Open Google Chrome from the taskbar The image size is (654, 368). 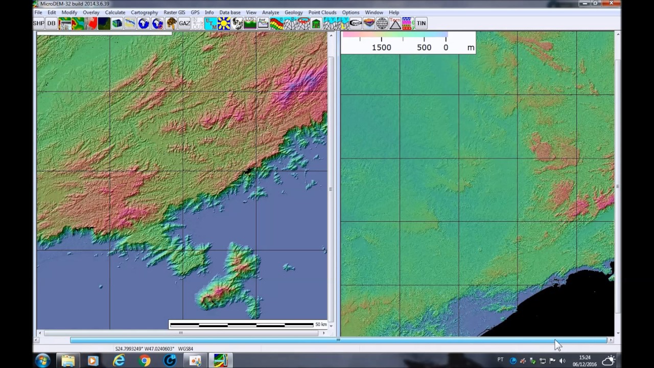click(x=145, y=361)
